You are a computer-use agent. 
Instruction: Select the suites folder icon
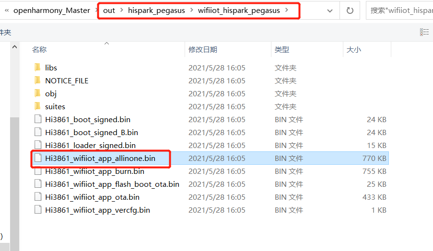pos(37,106)
